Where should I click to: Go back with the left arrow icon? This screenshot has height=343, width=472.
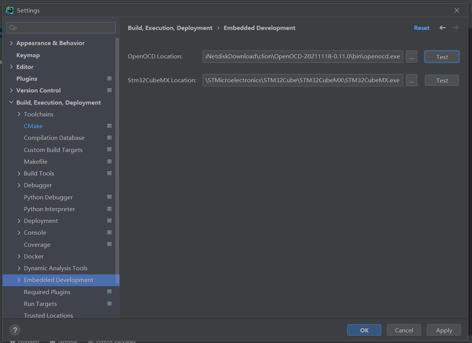442,28
